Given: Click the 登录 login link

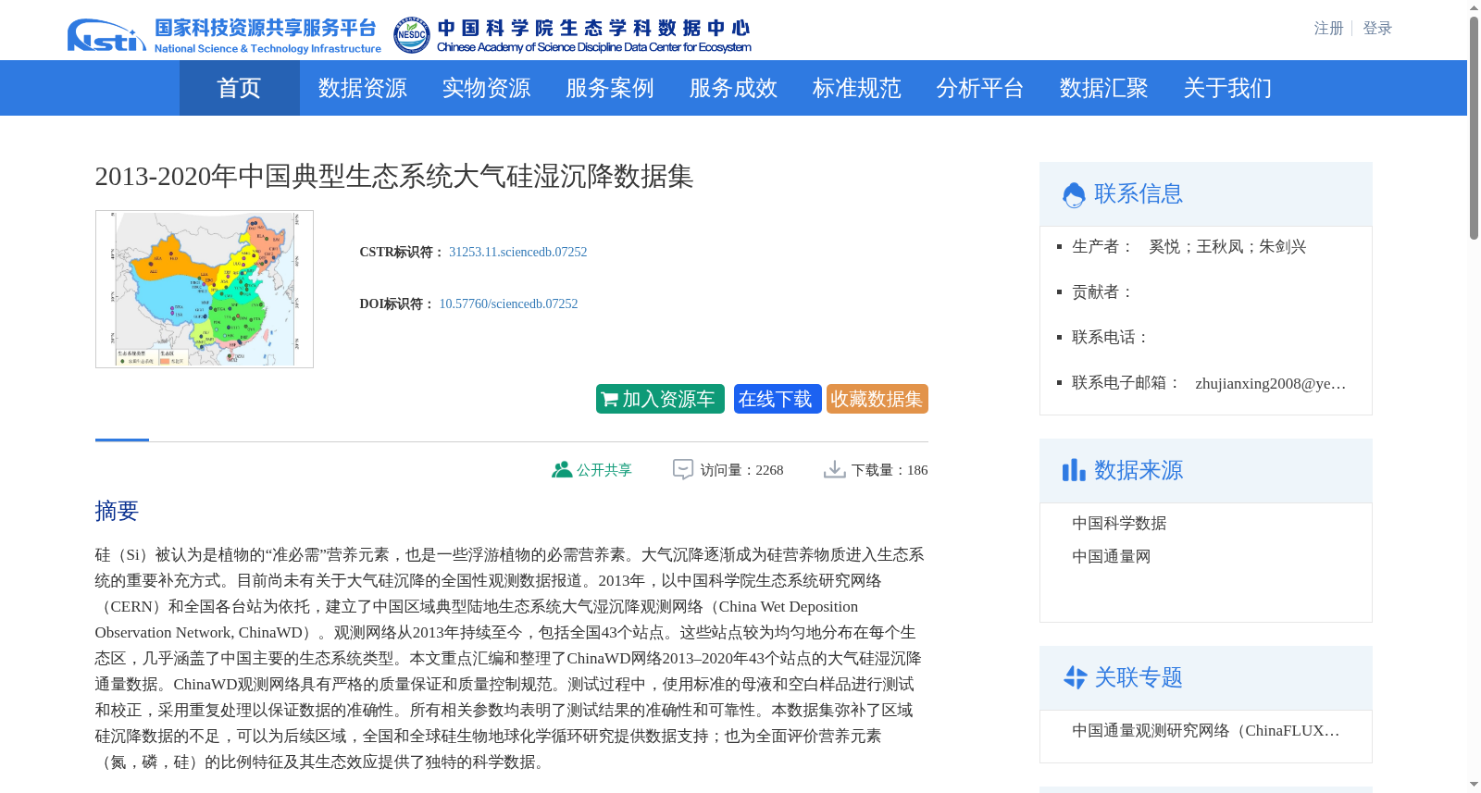Looking at the screenshot, I should point(1377,29).
